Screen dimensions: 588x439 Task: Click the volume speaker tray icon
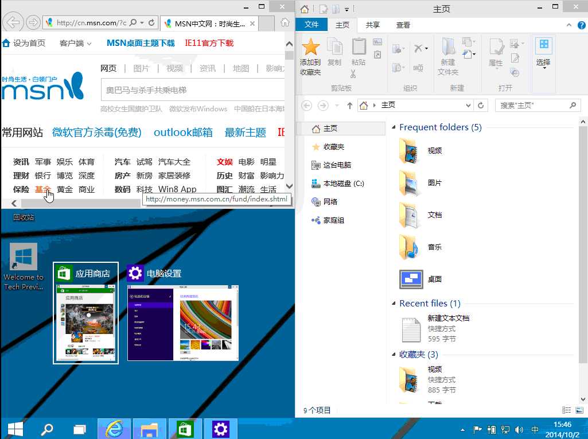click(x=519, y=430)
